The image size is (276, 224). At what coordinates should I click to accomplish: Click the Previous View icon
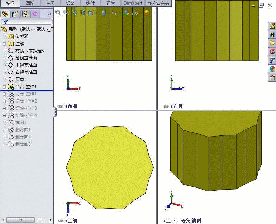click(75, 13)
